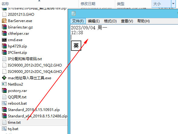Viewport: 178px width, 134px height.
Task: Select the tq.bat batch file icon
Action: coord(4,129)
